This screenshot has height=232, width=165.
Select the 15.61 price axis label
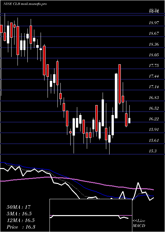click(154, 140)
